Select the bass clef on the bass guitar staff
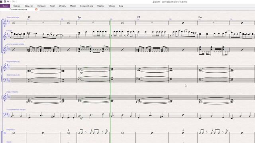This screenshot has height=143, width=255. (x=5, y=115)
